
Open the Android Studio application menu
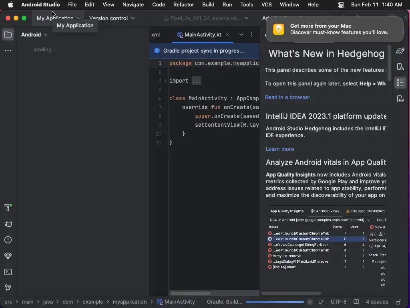(40, 4)
